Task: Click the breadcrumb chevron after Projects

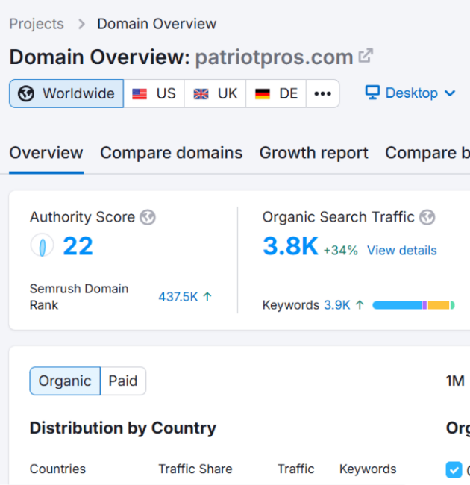Action: 81,24
